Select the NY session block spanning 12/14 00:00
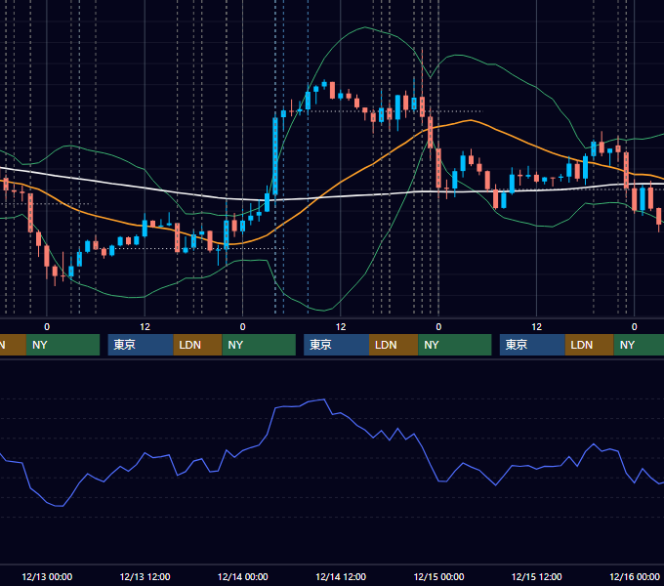 click(x=259, y=345)
